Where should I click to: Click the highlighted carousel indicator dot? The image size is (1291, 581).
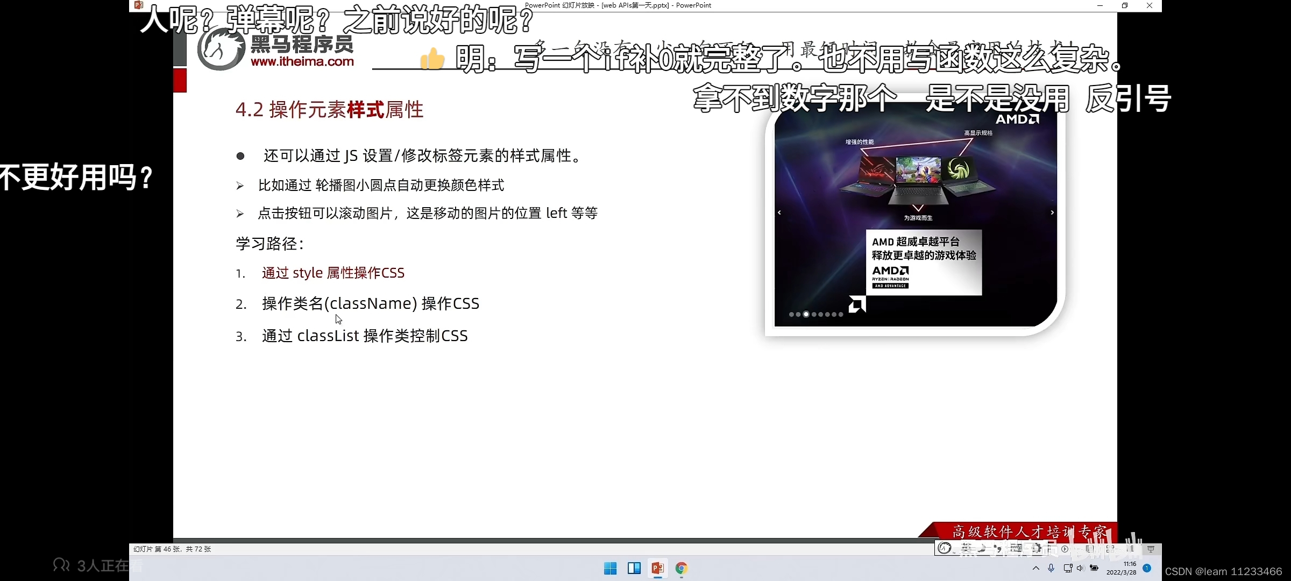click(x=806, y=314)
